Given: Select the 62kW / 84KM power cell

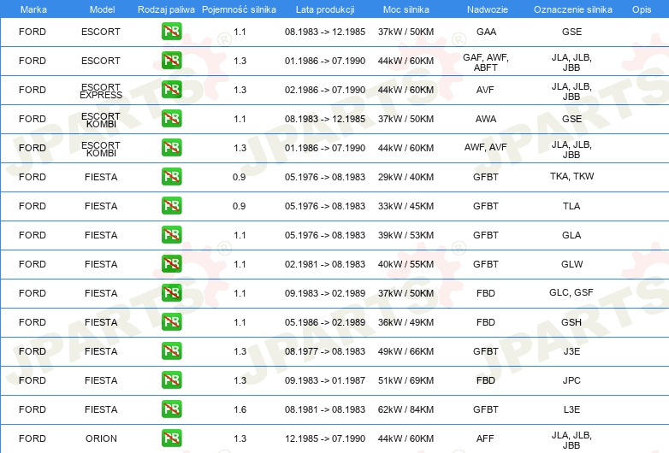Looking at the screenshot, I should [406, 409].
